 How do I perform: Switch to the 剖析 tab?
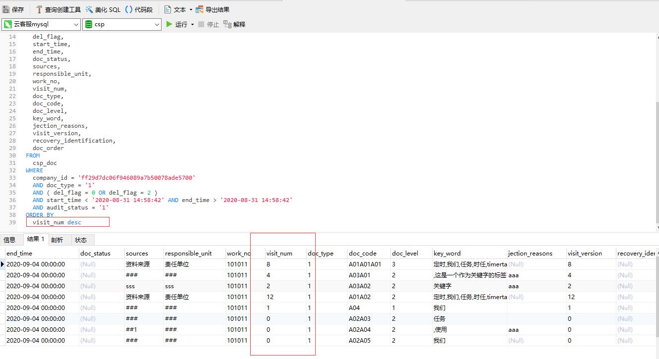(x=57, y=240)
